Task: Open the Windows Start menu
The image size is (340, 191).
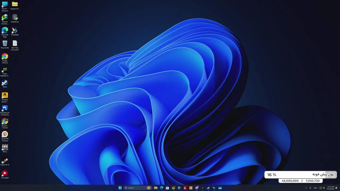Action: (x=120, y=188)
